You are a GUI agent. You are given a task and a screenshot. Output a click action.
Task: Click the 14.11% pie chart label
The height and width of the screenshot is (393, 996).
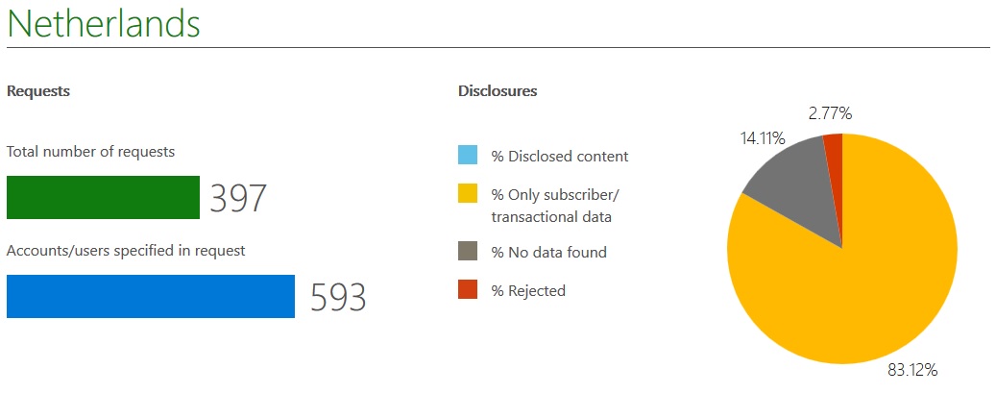click(x=763, y=137)
